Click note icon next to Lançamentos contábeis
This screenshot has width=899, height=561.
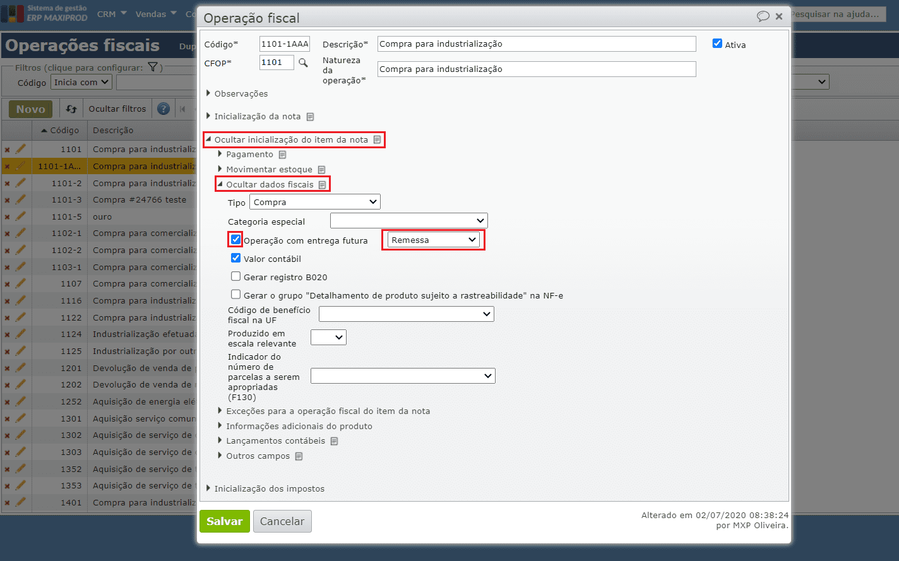(x=334, y=441)
